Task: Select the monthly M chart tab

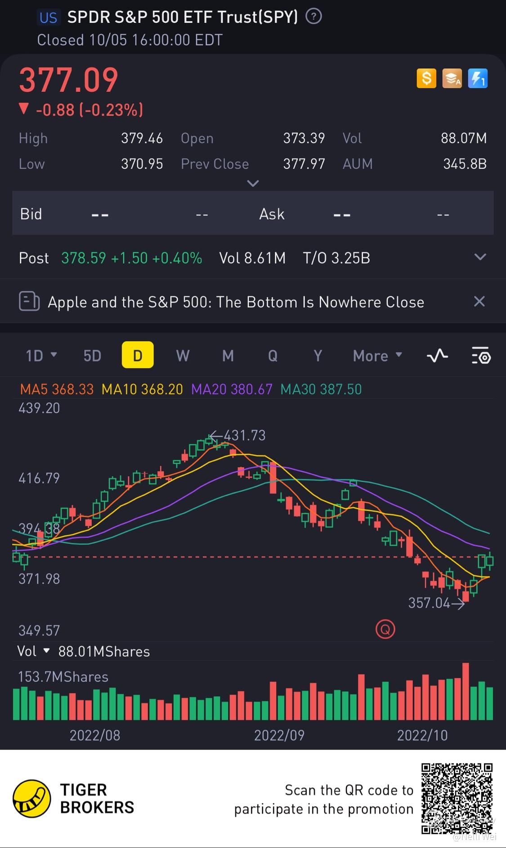Action: (x=228, y=356)
